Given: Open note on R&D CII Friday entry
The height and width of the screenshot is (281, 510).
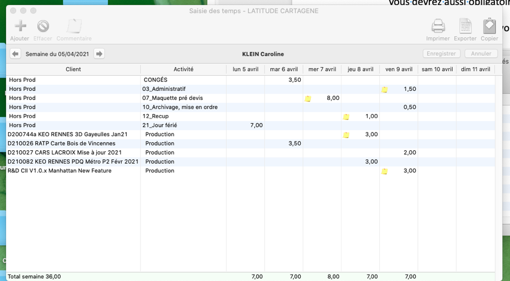Looking at the screenshot, I should tap(385, 171).
